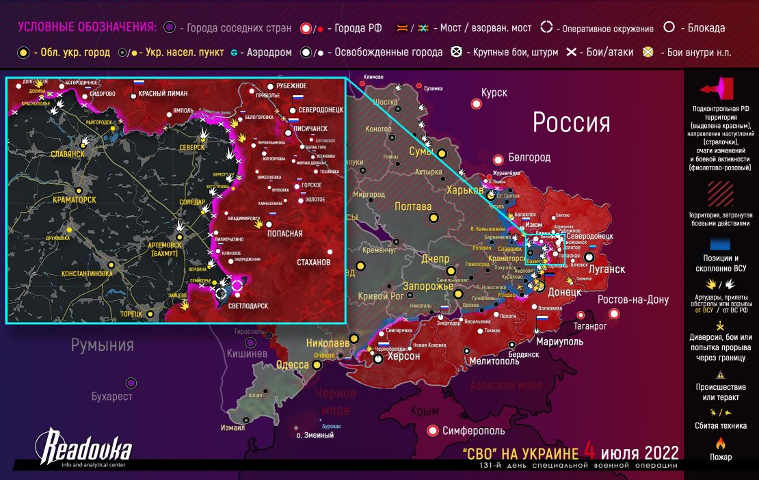Click the Россия country label
Viewport: 759px width, 480px height.
coord(571,123)
